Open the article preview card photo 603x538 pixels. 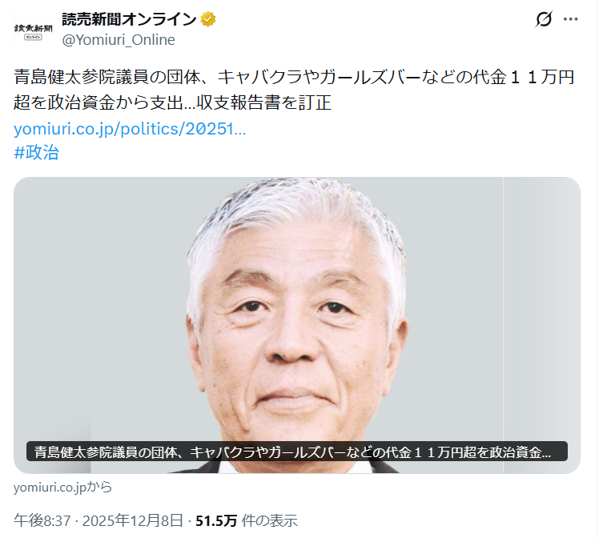(x=297, y=325)
